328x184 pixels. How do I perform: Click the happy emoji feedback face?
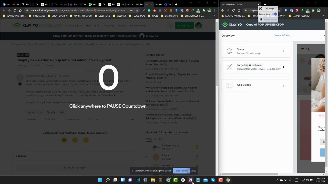(x=64, y=140)
